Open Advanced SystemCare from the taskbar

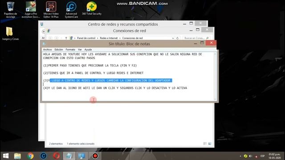44,156
